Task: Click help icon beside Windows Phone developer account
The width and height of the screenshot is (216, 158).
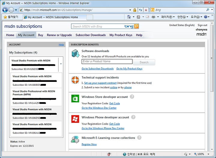Action: point(133,117)
